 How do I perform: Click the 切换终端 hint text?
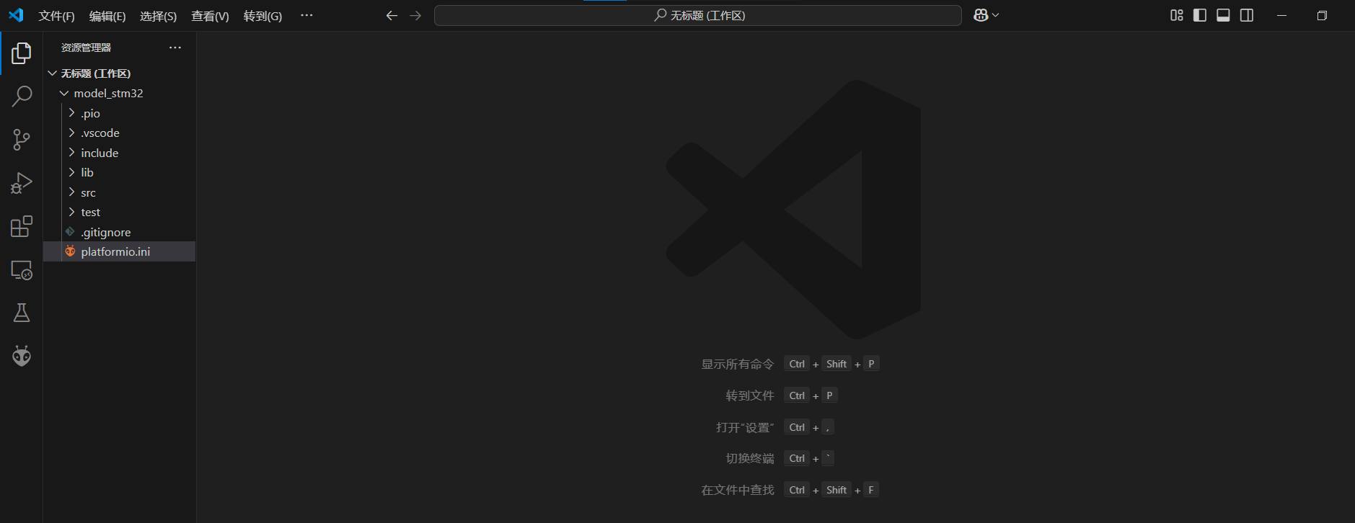750,458
